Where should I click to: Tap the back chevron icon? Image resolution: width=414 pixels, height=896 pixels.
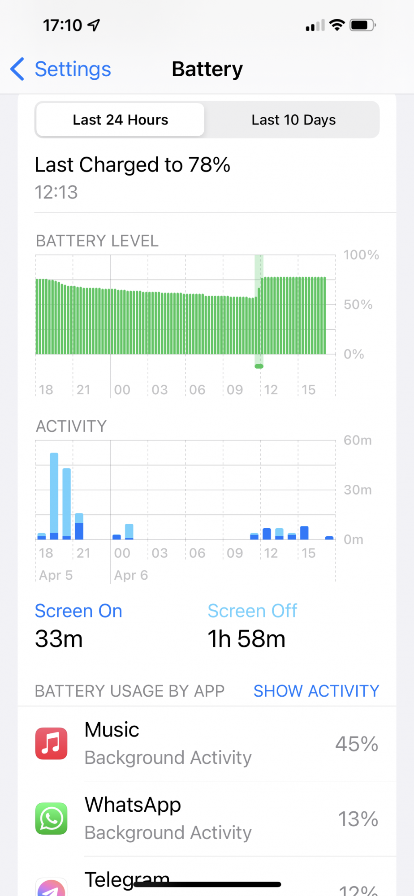point(17,69)
